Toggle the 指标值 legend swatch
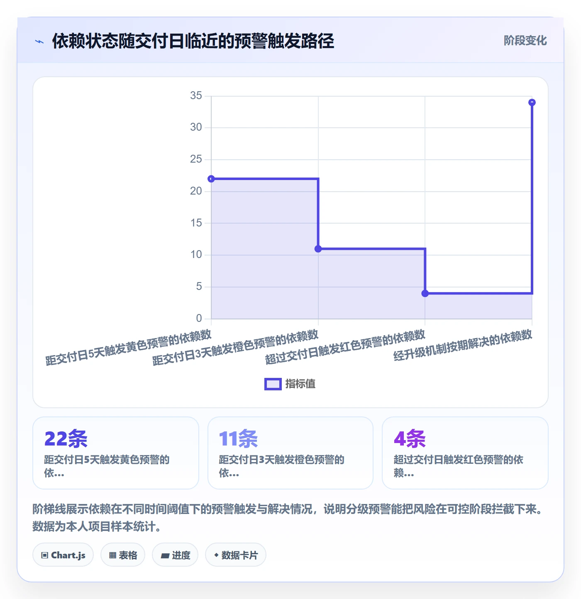Screen dimensions: 581x599 (x=273, y=384)
